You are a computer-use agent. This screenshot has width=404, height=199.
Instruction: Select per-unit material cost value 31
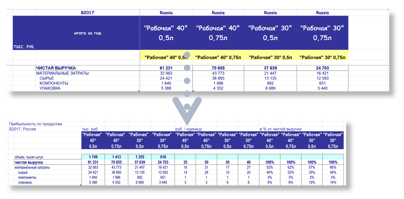coord(206,167)
